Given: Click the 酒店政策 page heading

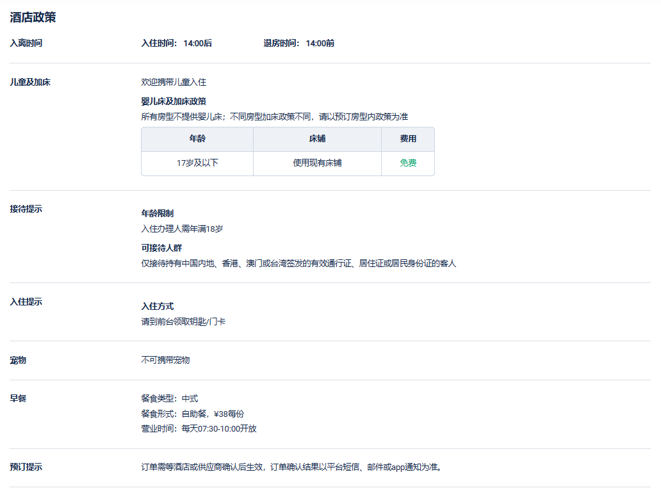Looking at the screenshot, I should coord(33,17).
